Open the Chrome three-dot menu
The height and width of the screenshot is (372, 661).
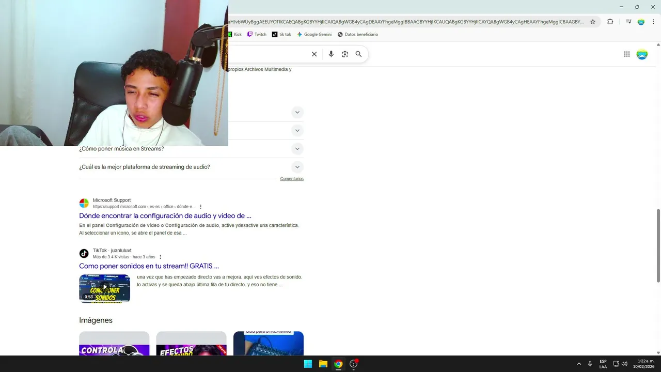coord(653,22)
